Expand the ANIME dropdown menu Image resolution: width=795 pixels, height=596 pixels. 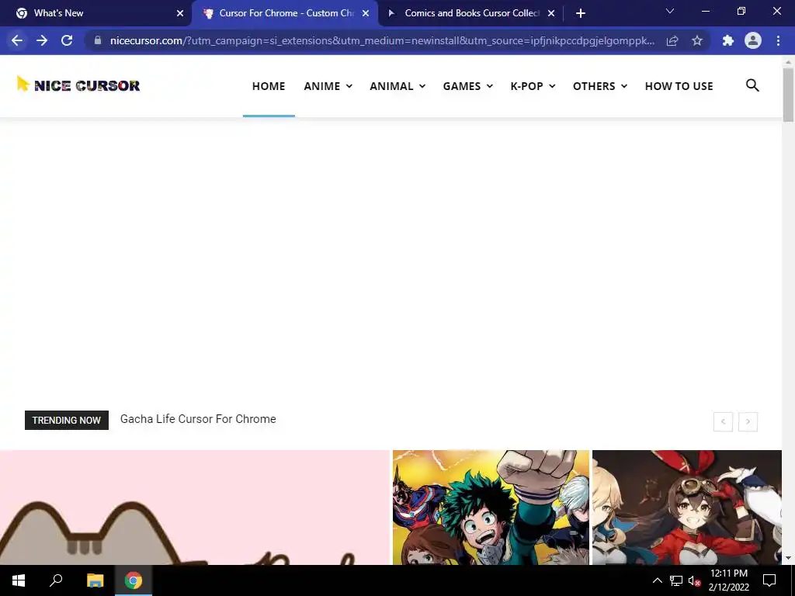coord(328,86)
